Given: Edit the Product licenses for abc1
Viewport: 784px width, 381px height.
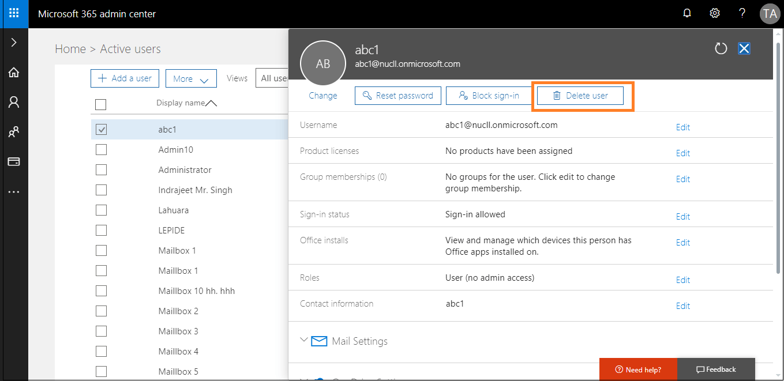Looking at the screenshot, I should click(x=682, y=153).
